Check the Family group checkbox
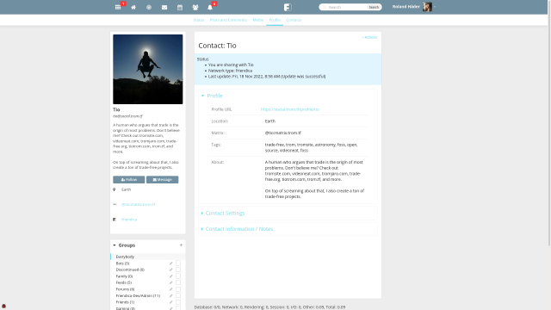This screenshot has height=310, width=551. click(178, 276)
